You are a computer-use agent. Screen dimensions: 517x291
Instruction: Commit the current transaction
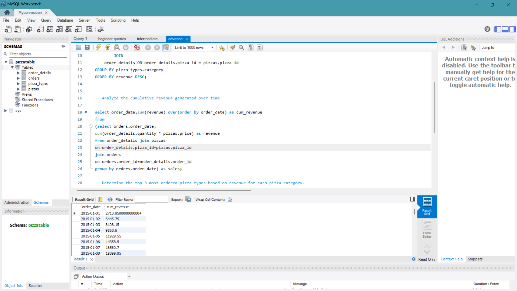coord(148,47)
